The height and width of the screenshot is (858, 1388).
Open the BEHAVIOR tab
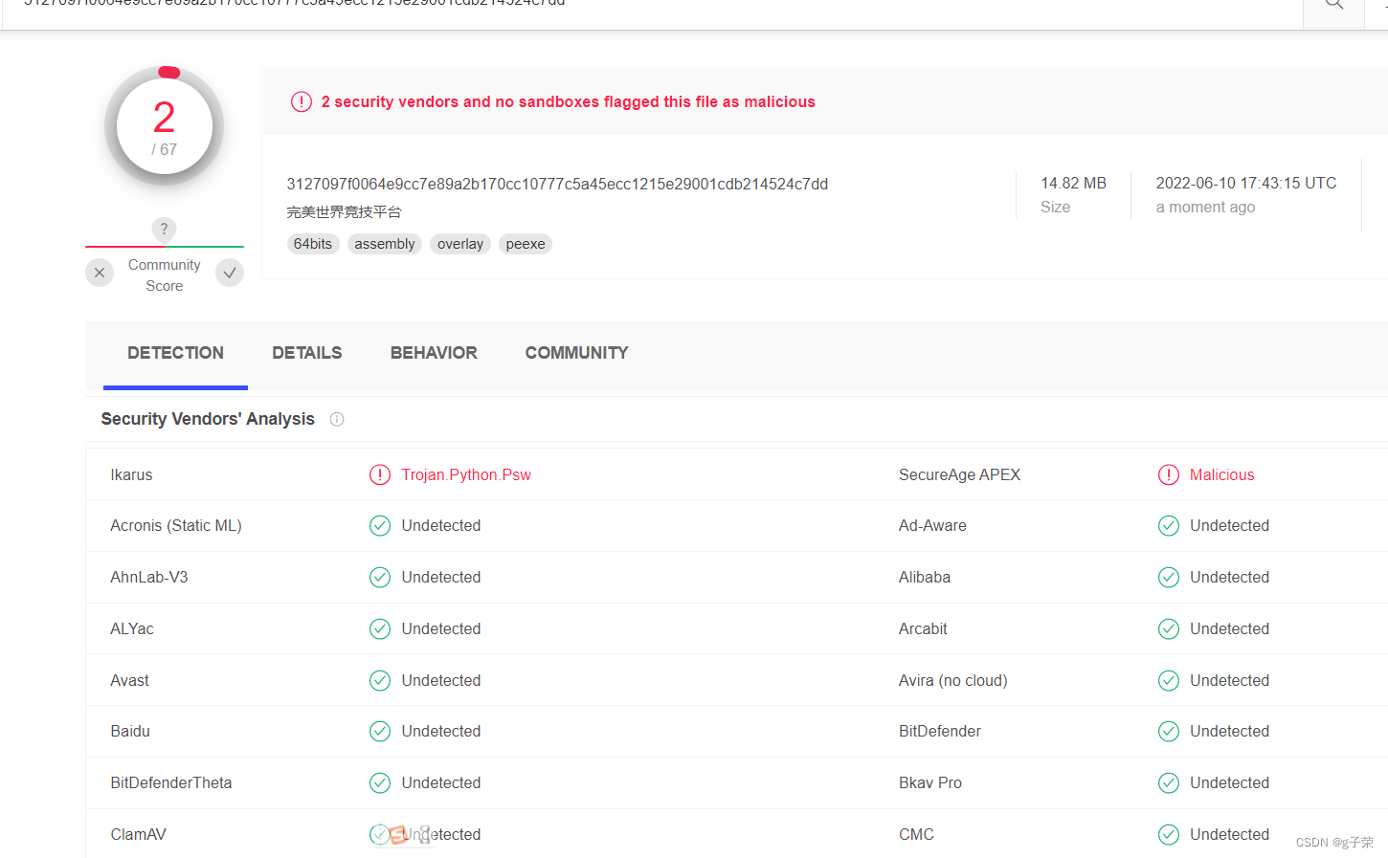click(x=434, y=352)
